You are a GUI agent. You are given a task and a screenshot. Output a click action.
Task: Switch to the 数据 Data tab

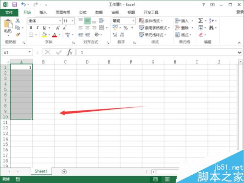99,12
